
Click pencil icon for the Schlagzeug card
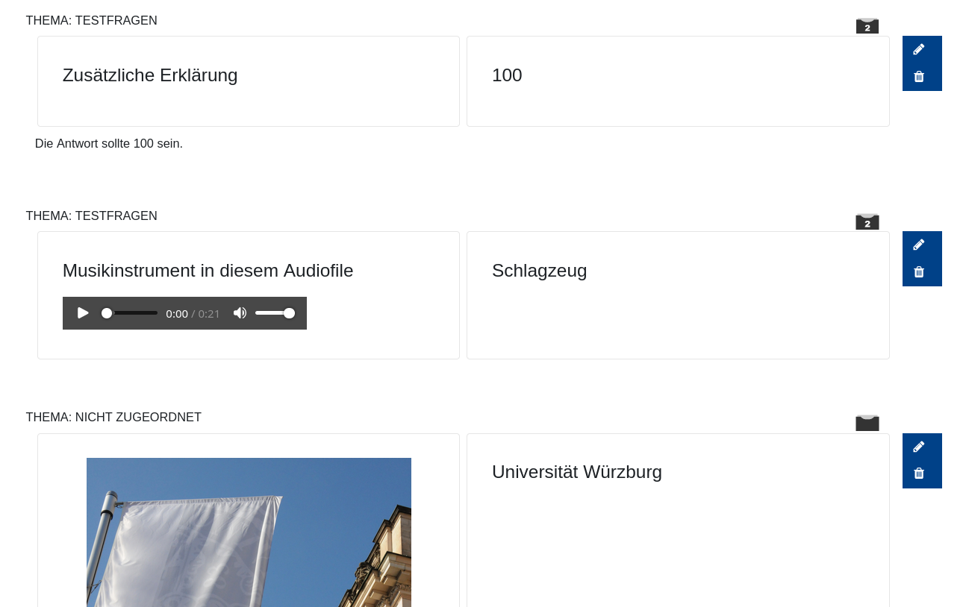919,245
